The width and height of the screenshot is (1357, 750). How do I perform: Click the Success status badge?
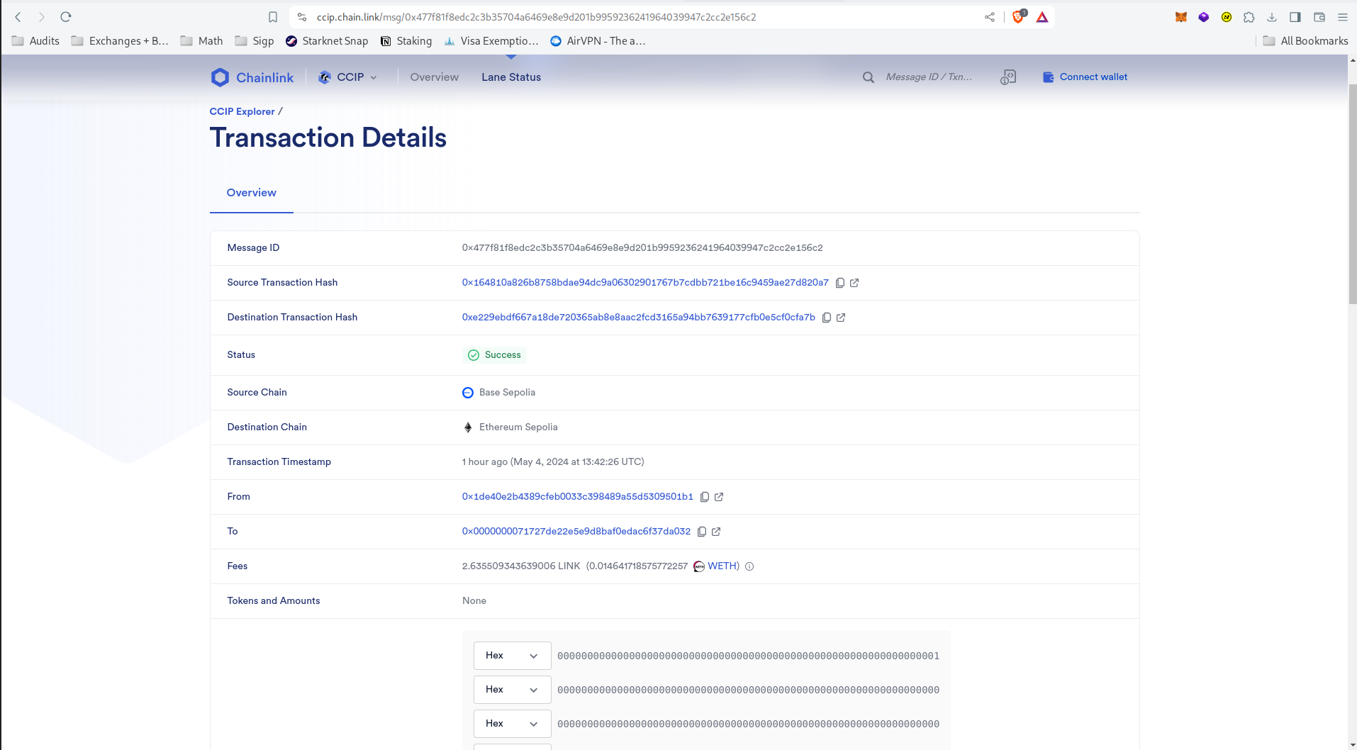tap(494, 355)
